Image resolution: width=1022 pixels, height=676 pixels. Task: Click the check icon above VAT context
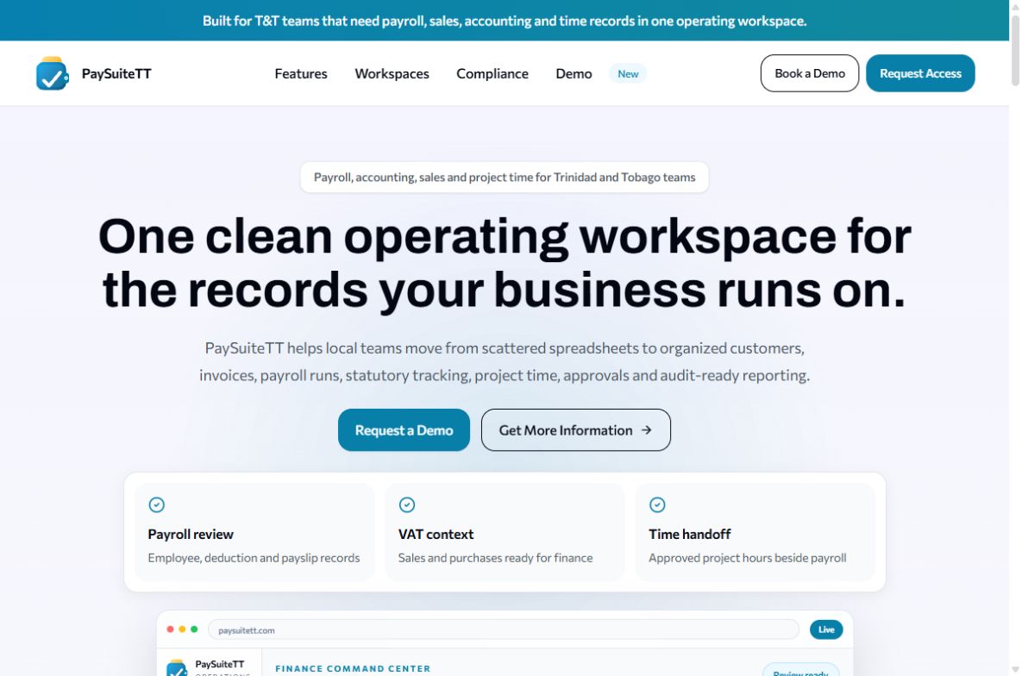407,504
